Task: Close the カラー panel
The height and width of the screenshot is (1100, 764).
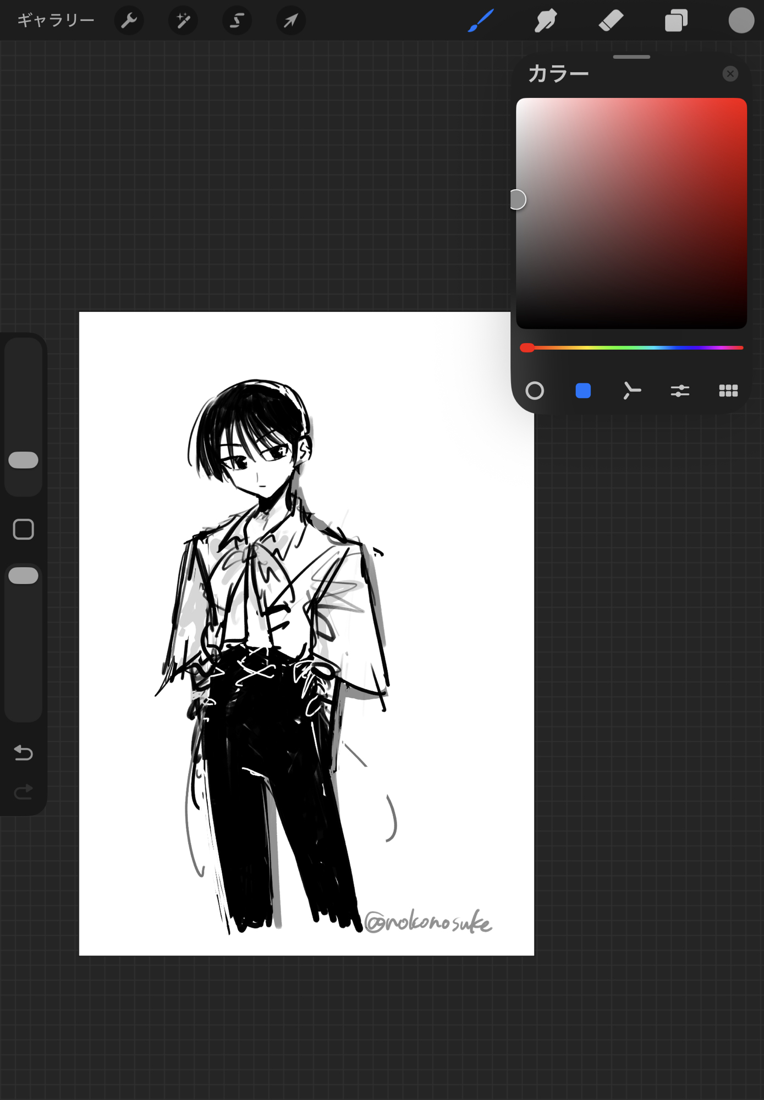Action: click(730, 74)
